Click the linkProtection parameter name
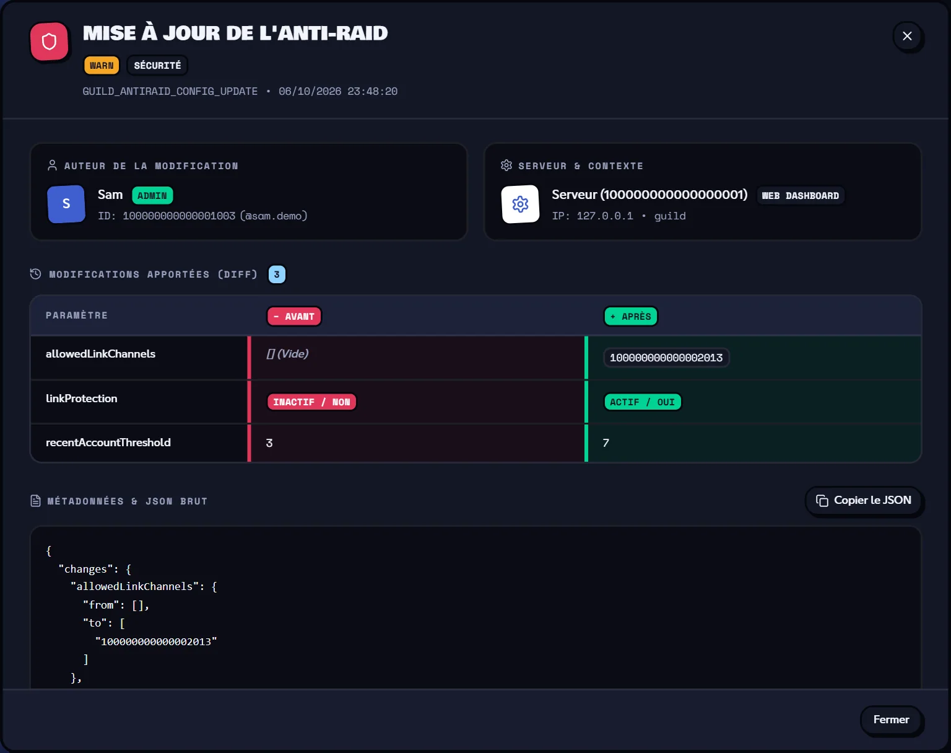The width and height of the screenshot is (951, 753). 82,399
